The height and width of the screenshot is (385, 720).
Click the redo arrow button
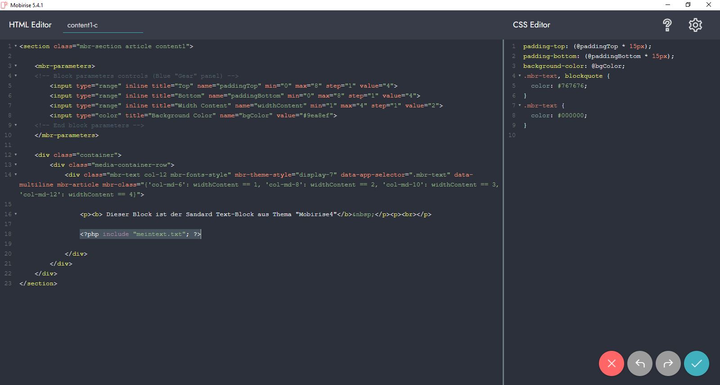(668, 363)
